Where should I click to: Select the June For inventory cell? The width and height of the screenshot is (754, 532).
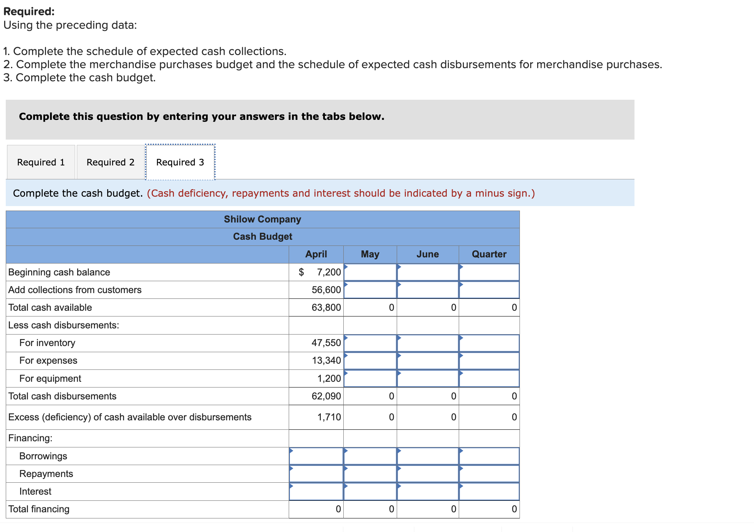pyautogui.click(x=427, y=343)
